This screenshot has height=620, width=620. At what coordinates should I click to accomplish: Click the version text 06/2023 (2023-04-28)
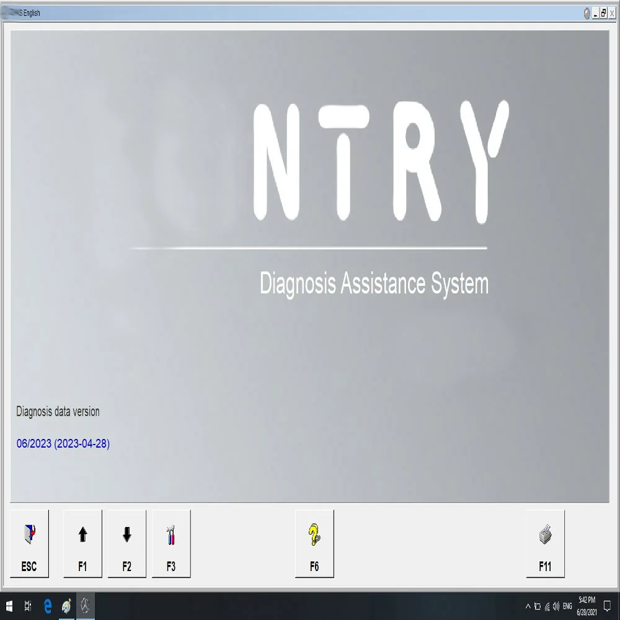(x=63, y=444)
